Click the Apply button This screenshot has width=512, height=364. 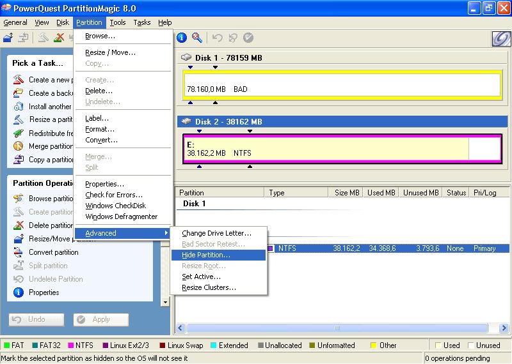pos(101,319)
